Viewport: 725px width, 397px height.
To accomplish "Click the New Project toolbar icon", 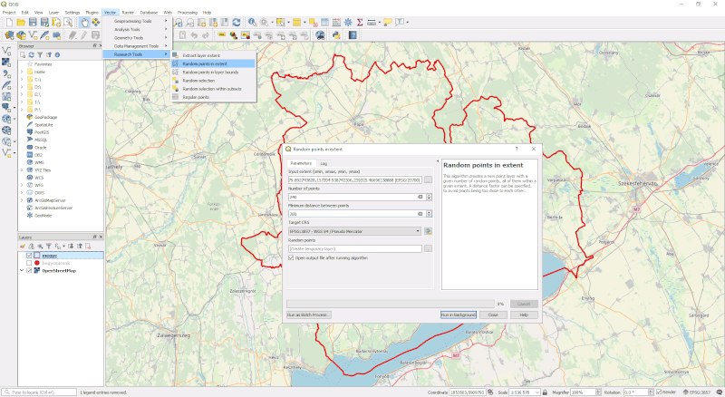I will [9, 23].
